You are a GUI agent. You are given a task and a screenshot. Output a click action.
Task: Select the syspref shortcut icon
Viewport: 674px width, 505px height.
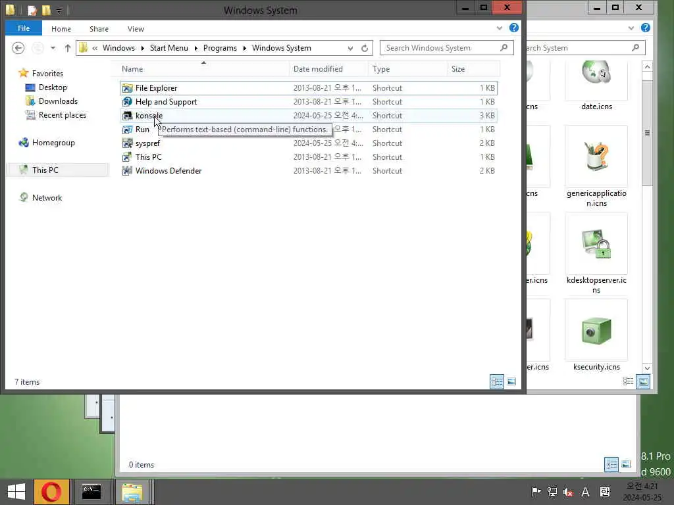pos(127,143)
